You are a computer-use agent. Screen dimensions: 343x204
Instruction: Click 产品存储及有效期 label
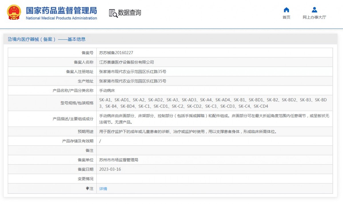click(78, 141)
